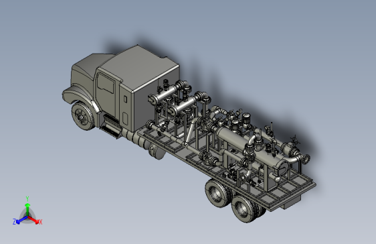
Task: Click the red X axis of the triad
Action: coord(33,219)
